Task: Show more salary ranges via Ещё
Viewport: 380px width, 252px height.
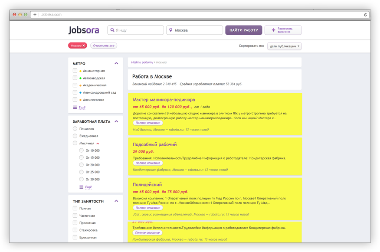Action: [88, 187]
